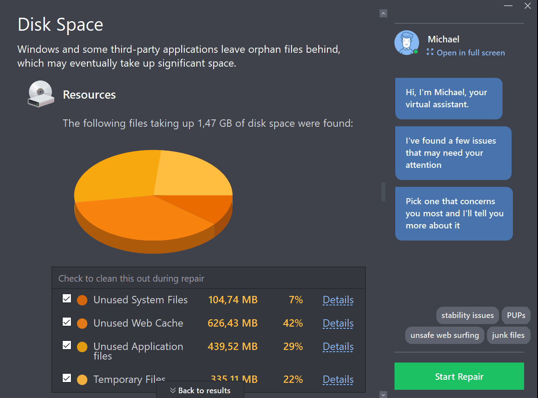Toggle the Temporary Files checkbox

67,378
